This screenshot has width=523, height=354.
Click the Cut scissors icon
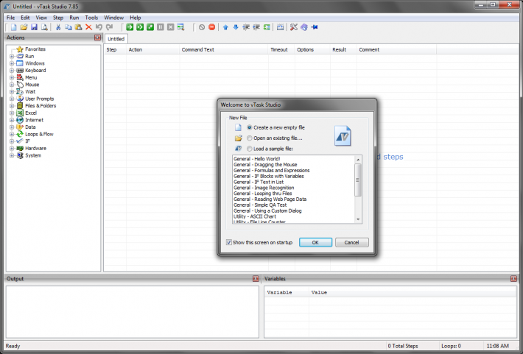tap(58, 27)
